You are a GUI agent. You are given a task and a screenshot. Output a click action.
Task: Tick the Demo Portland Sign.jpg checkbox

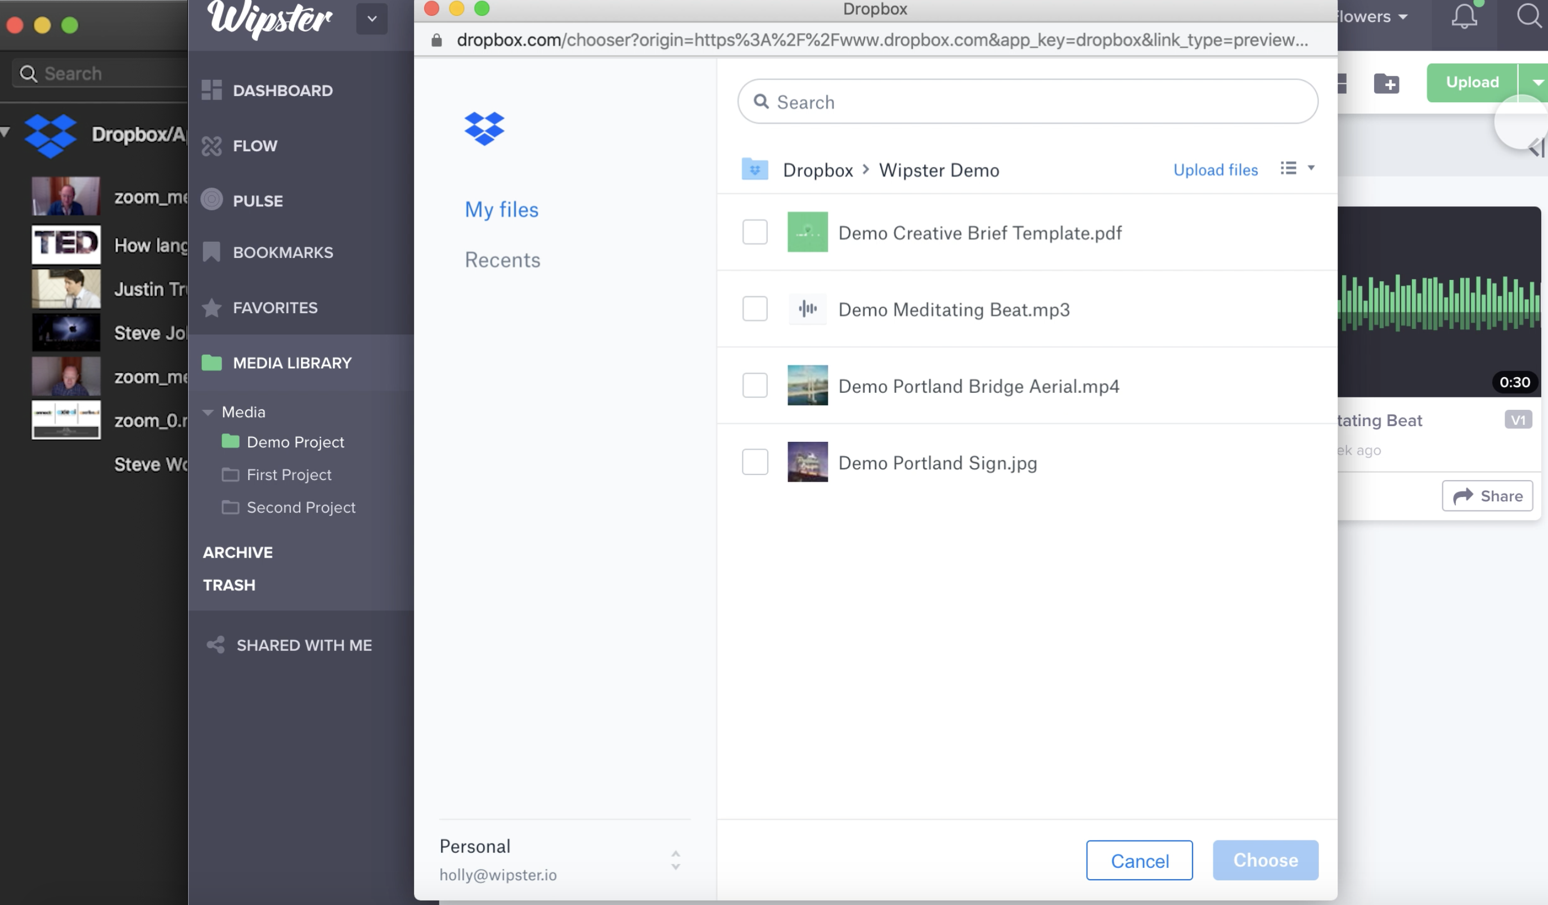[x=754, y=461]
